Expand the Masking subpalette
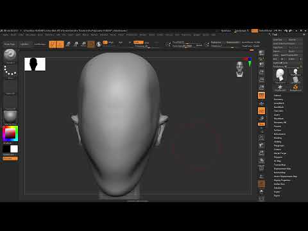Viewport: 308px width, 231px height. click(x=278, y=138)
